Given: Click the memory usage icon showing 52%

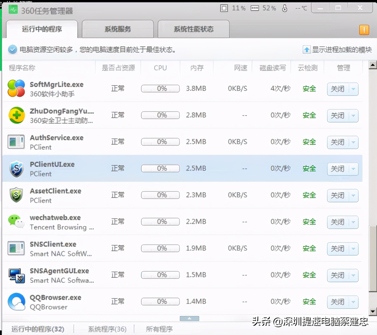Looking at the screenshot, I should [x=255, y=8].
